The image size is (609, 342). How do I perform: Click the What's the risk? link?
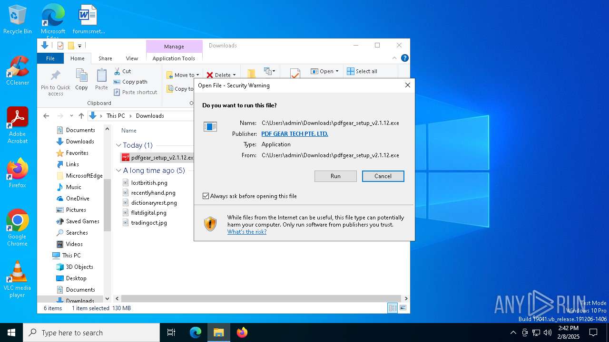pos(247,232)
